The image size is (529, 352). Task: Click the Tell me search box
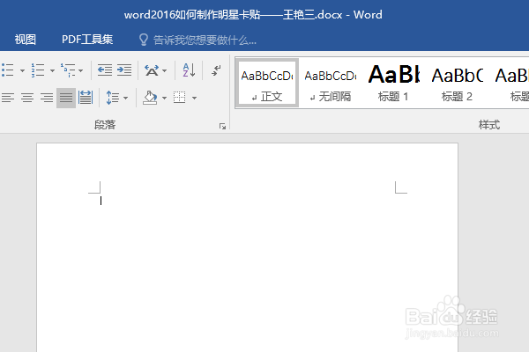click(205, 40)
